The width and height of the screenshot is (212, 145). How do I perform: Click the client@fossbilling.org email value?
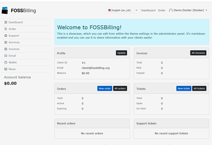click(x=96, y=68)
